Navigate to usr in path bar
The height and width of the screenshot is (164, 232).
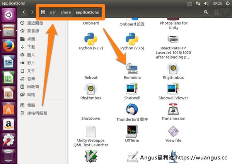[53, 12]
